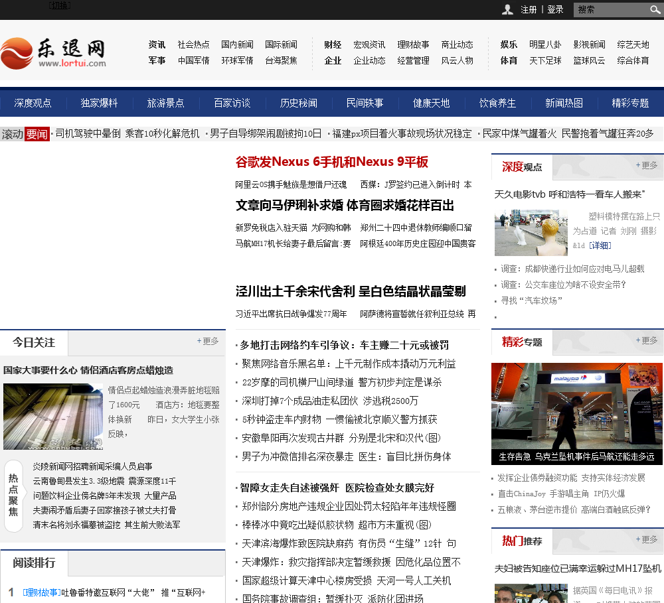Open the 深度观点 navigation tab
664x603 pixels.
[x=33, y=103]
